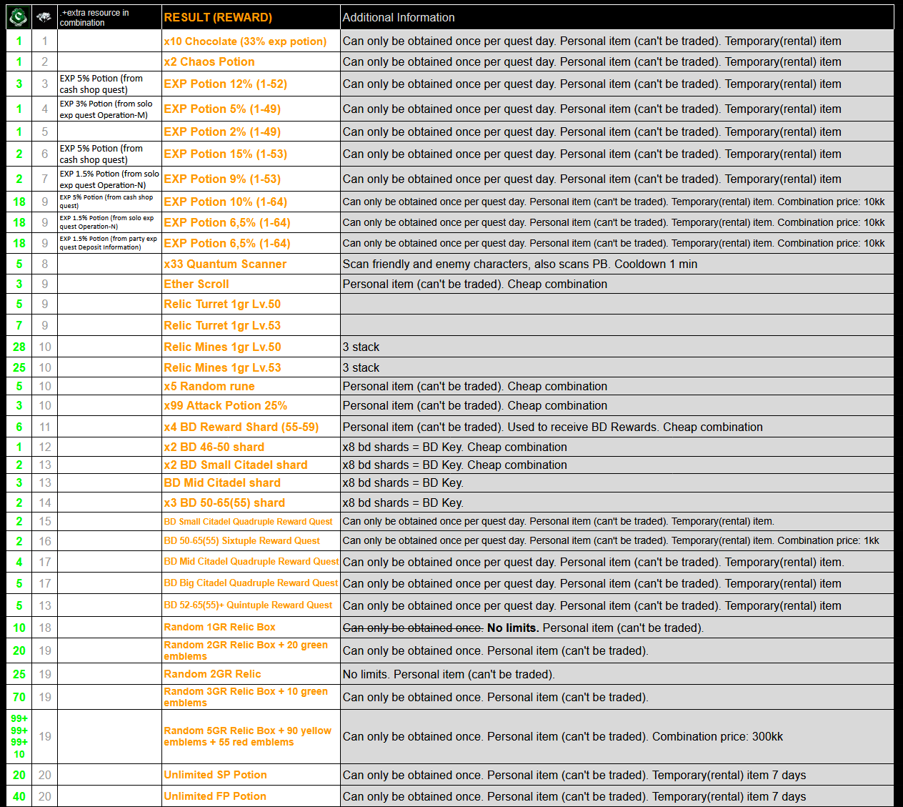
Task: Select the Unlimited FP Potion reward
Action: click(215, 796)
